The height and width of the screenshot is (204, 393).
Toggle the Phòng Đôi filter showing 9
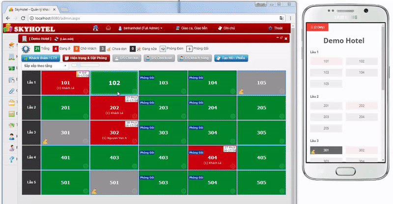coord(189,49)
